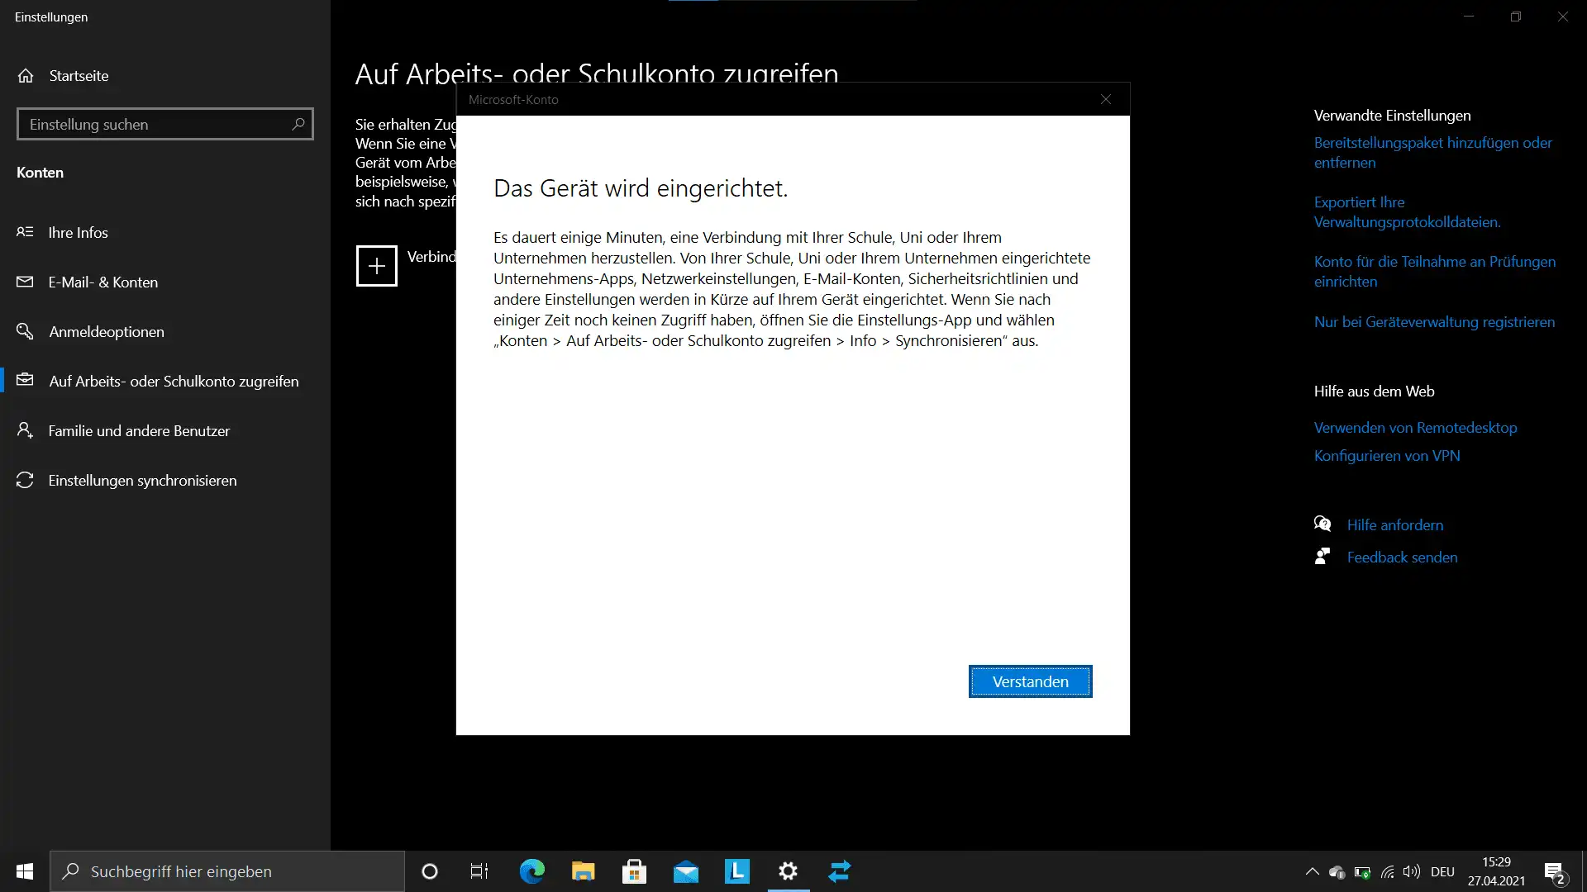The width and height of the screenshot is (1587, 892).
Task: Open Microsoft Store from taskbar
Action: click(634, 871)
